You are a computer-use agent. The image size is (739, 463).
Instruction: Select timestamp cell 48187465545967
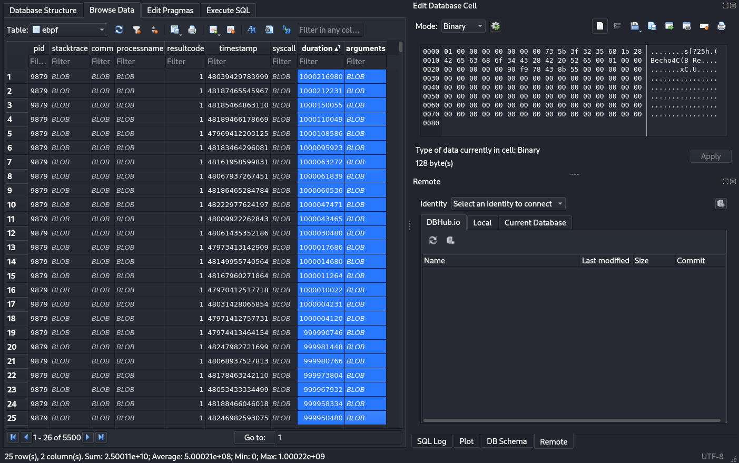(x=238, y=91)
